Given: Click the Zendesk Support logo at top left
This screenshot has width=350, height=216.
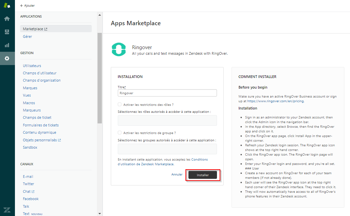Looking at the screenshot, I should coord(7,5).
